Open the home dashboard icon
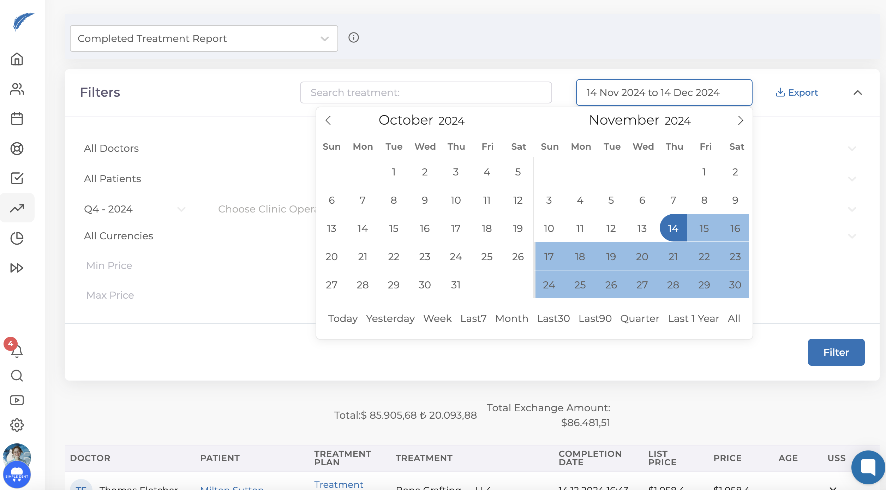Viewport: 886px width, 490px height. click(x=17, y=59)
